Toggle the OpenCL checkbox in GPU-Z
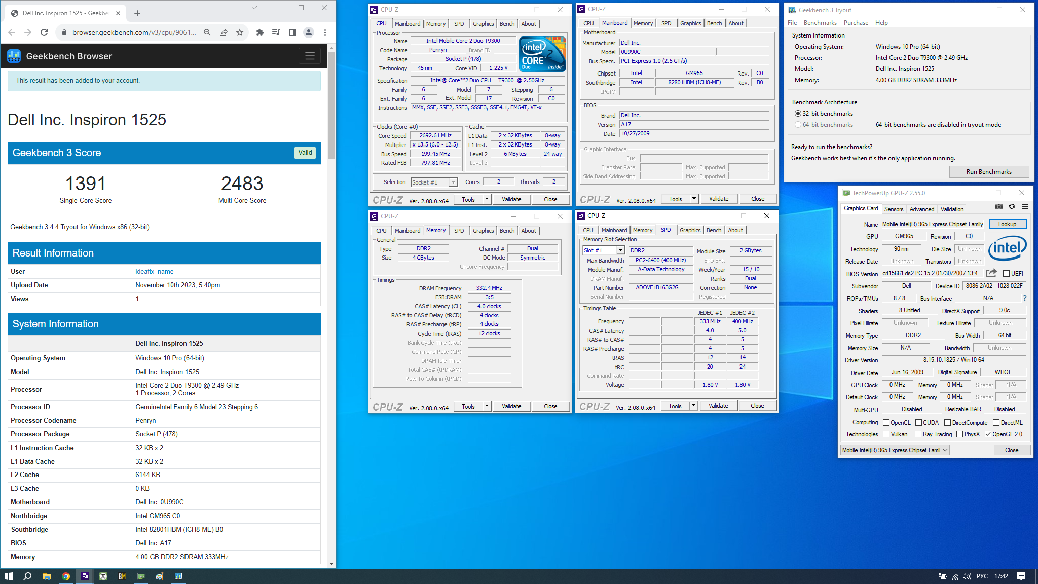This screenshot has width=1038, height=584. (x=886, y=423)
